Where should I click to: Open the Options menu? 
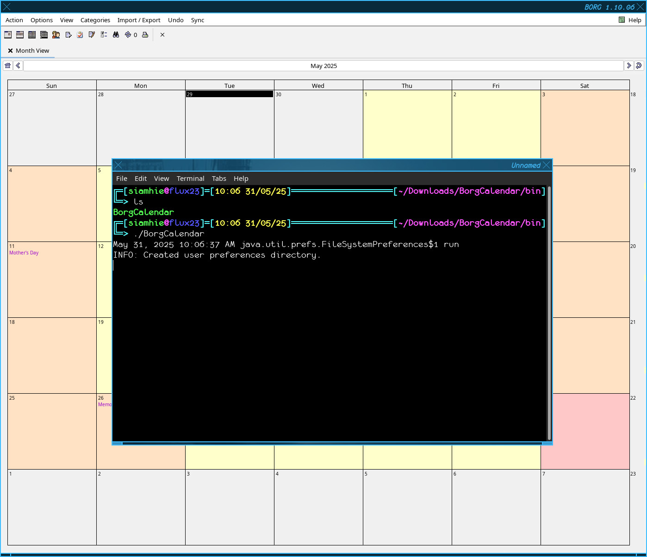point(42,20)
